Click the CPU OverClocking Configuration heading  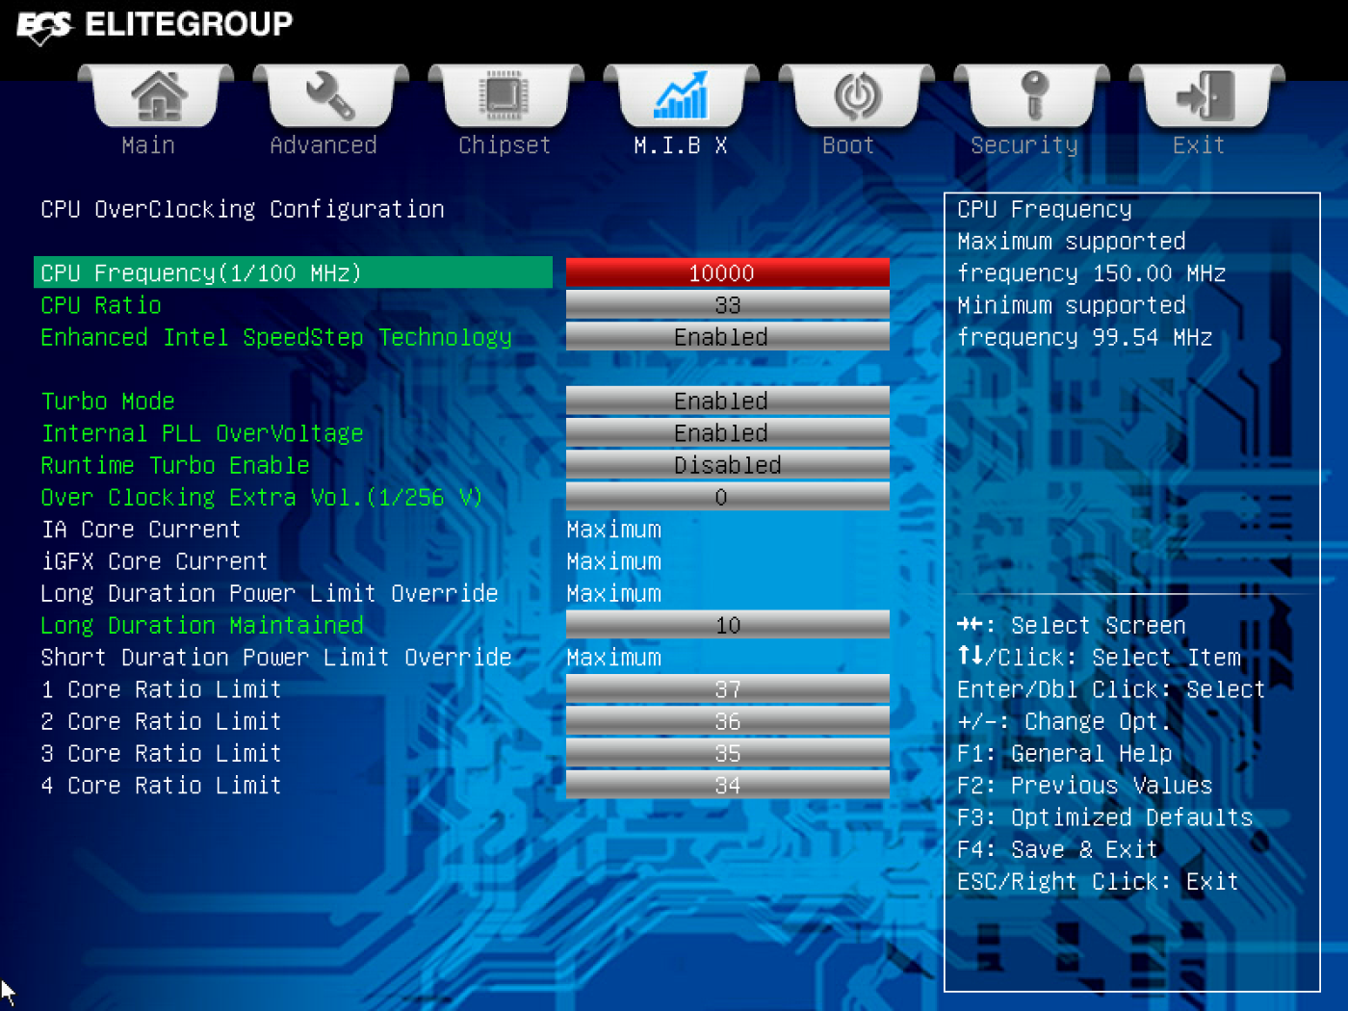click(243, 209)
